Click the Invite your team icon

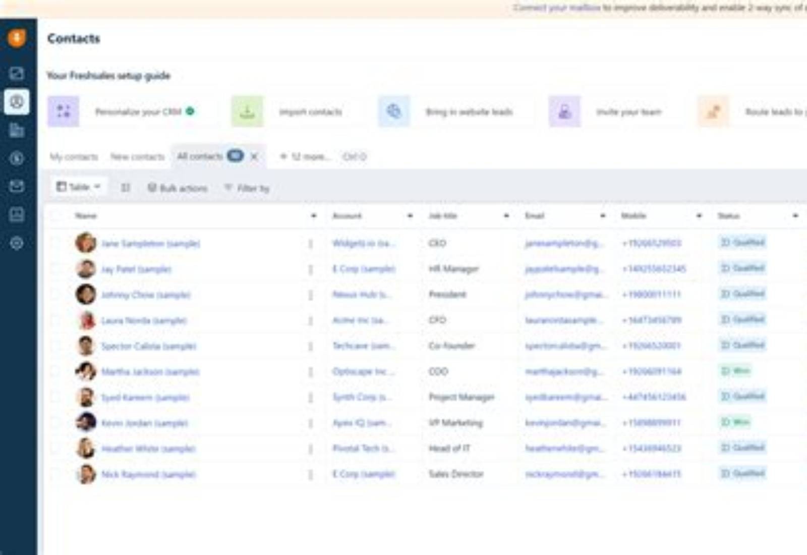point(564,112)
